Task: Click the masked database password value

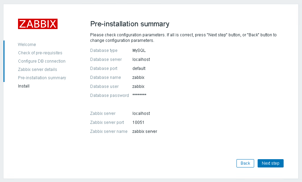Action: tap(139, 95)
